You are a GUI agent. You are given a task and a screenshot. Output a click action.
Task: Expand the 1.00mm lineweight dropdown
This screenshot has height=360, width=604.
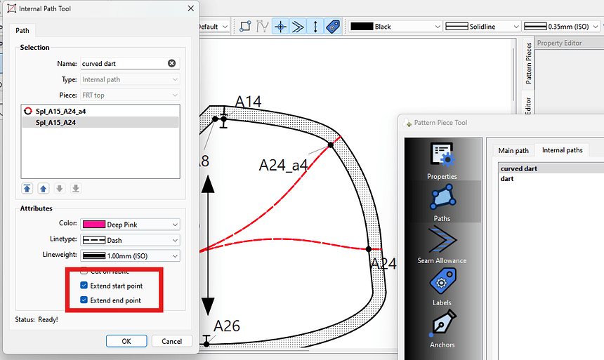point(130,256)
